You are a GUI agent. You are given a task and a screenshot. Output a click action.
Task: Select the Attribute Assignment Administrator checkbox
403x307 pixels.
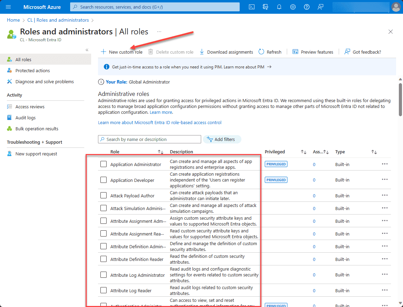coord(103,221)
